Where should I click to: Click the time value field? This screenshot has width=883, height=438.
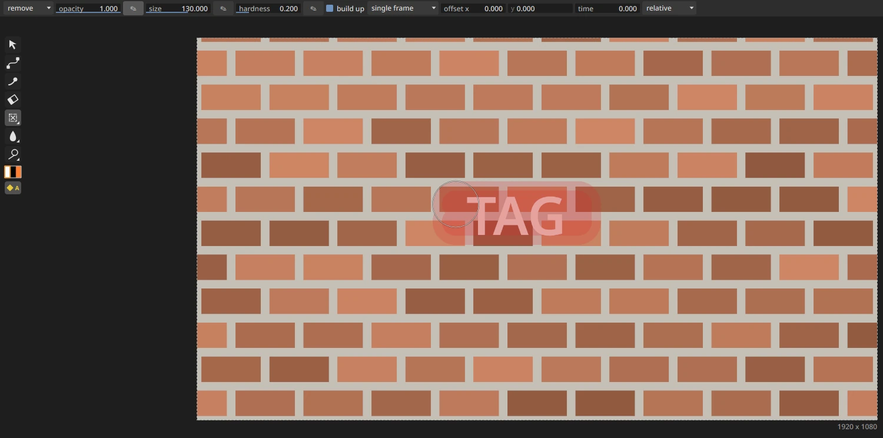coord(608,8)
